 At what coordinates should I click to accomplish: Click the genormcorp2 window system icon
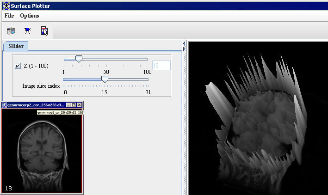5,105
